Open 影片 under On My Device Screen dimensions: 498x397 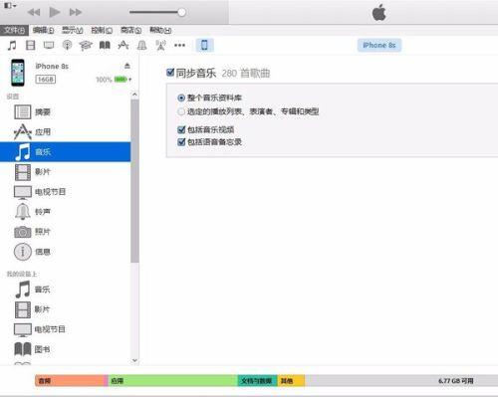point(66,309)
